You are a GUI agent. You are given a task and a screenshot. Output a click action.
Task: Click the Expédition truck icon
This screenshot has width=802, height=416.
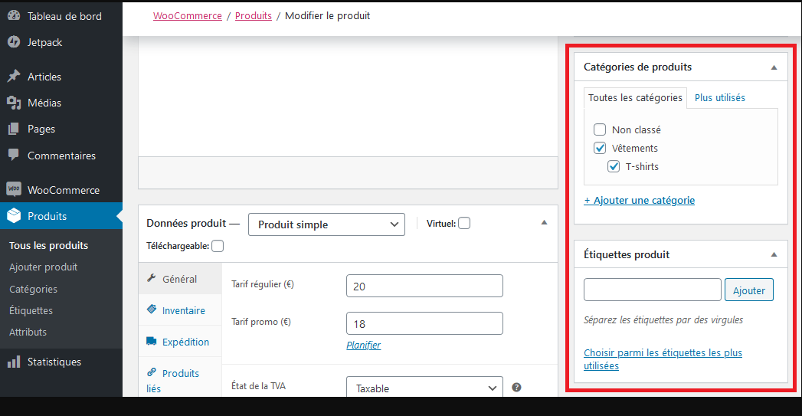pyautogui.click(x=152, y=341)
